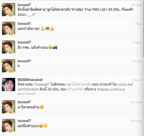
Task: Click the '8 hours' timestamp
Action: pyautogui.click(x=137, y=80)
